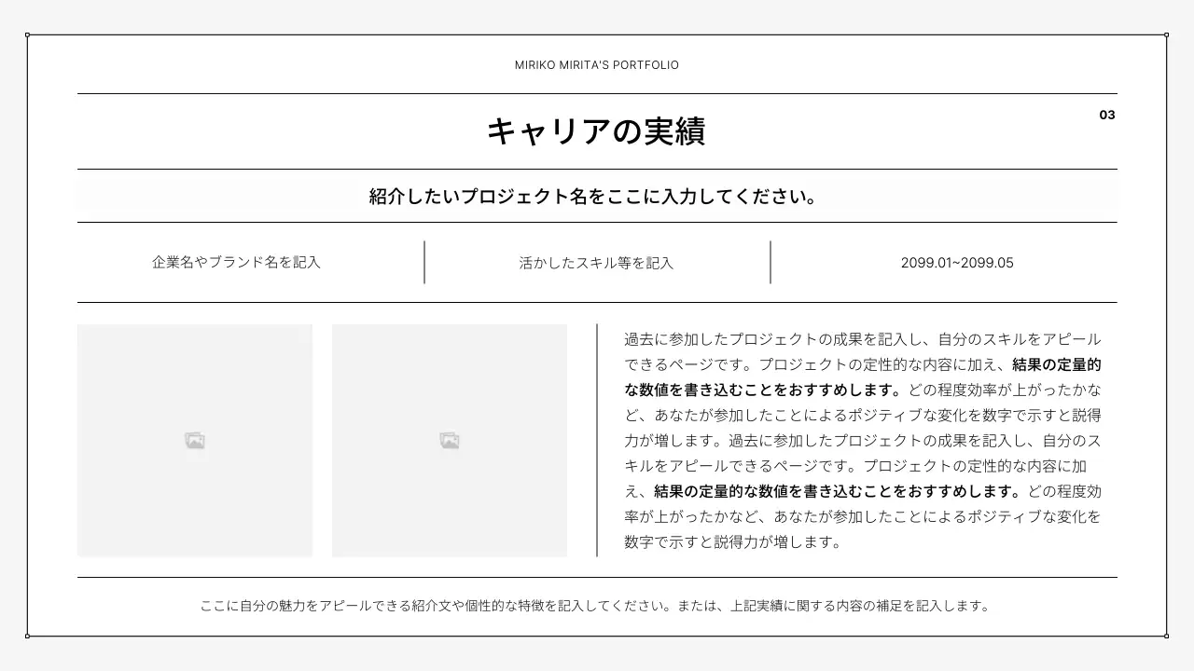The height and width of the screenshot is (671, 1194).
Task: Select the 2099.01~2099.05 date text
Action: pyautogui.click(x=958, y=262)
